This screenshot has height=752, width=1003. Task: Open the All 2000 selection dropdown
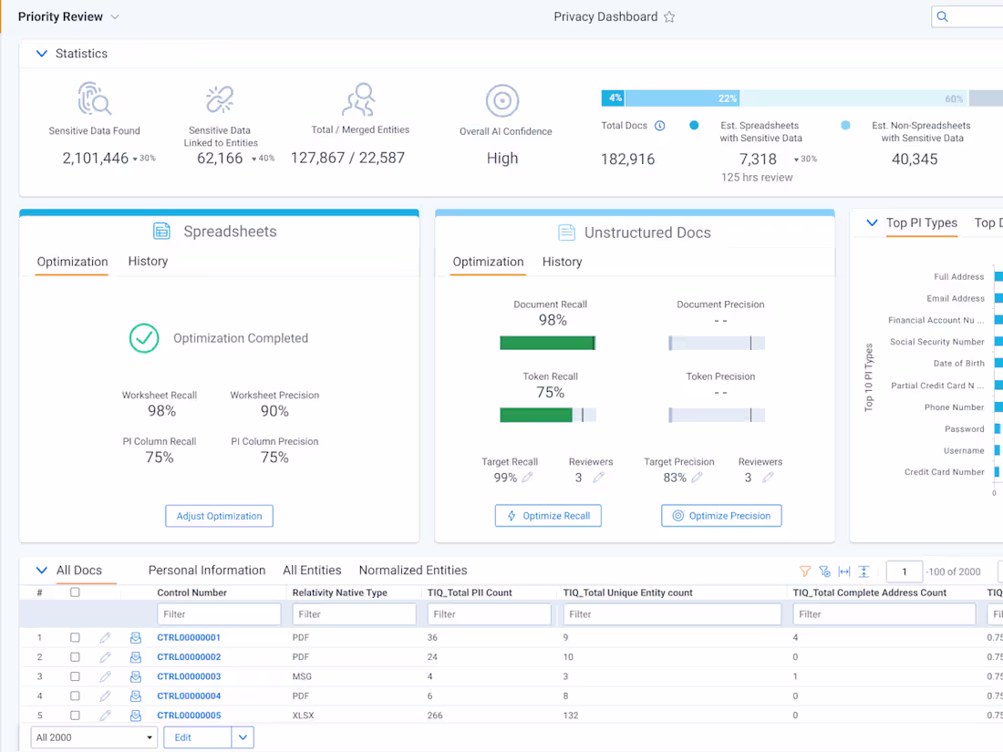coord(93,737)
